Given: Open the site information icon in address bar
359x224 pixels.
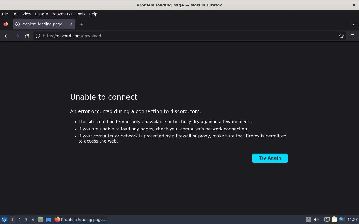Looking at the screenshot, I should (x=38, y=36).
